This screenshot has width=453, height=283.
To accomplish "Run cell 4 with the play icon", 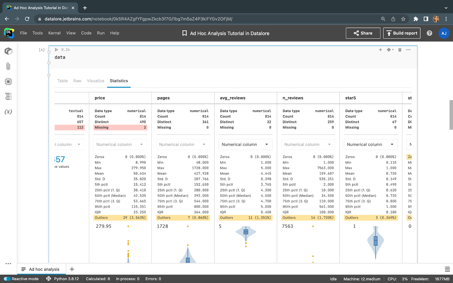I will (x=56, y=50).
